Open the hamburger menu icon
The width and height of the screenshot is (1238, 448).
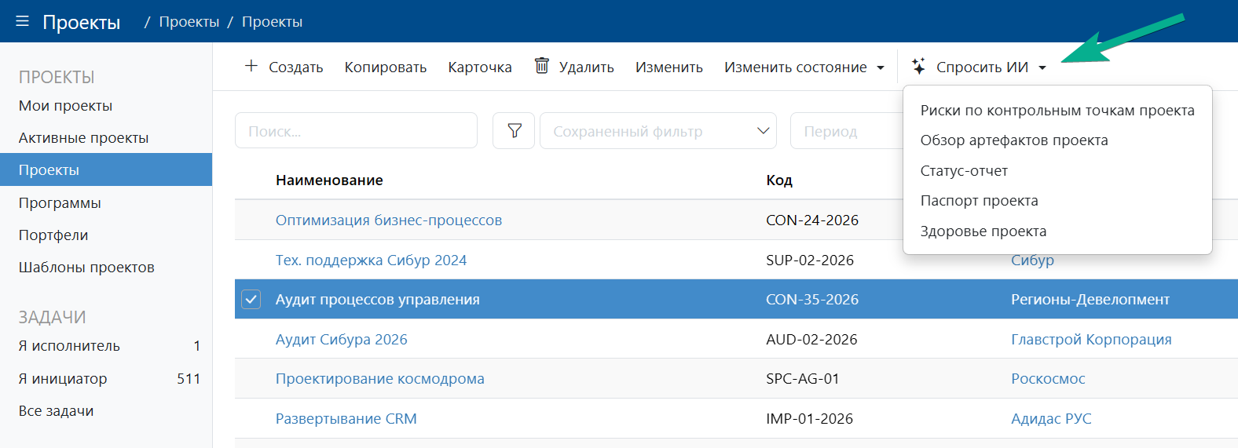22,21
